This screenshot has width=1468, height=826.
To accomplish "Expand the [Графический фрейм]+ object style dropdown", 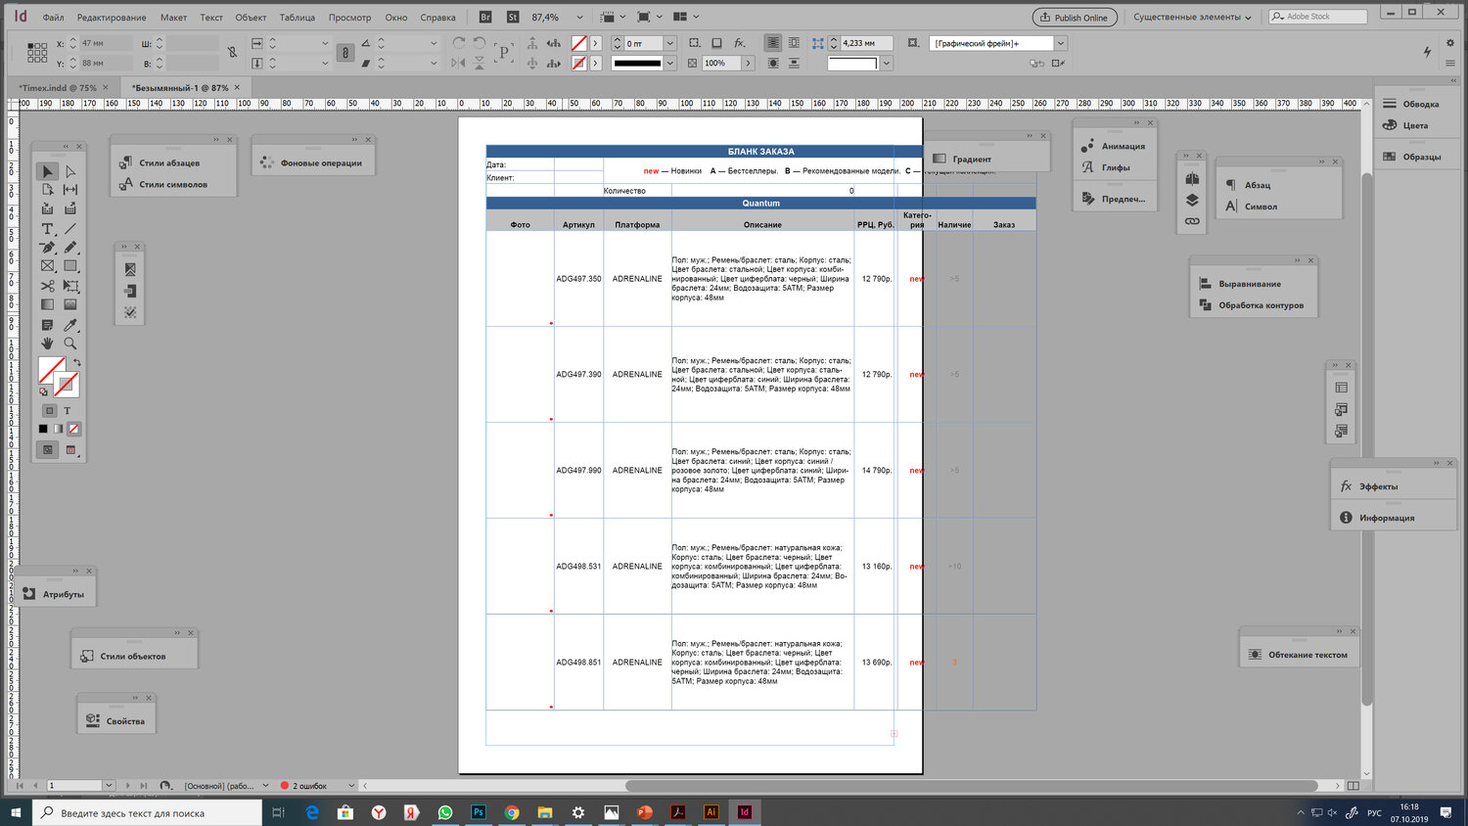I will (x=1060, y=43).
